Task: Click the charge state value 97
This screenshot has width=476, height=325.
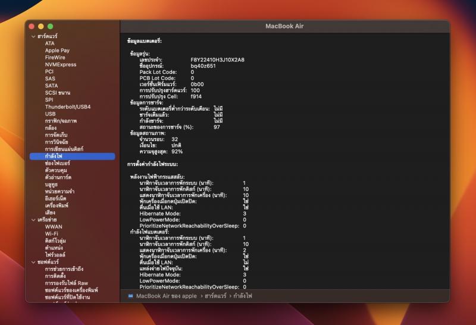Action: [x=217, y=127]
